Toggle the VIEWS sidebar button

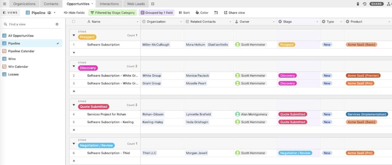(x=10, y=13)
